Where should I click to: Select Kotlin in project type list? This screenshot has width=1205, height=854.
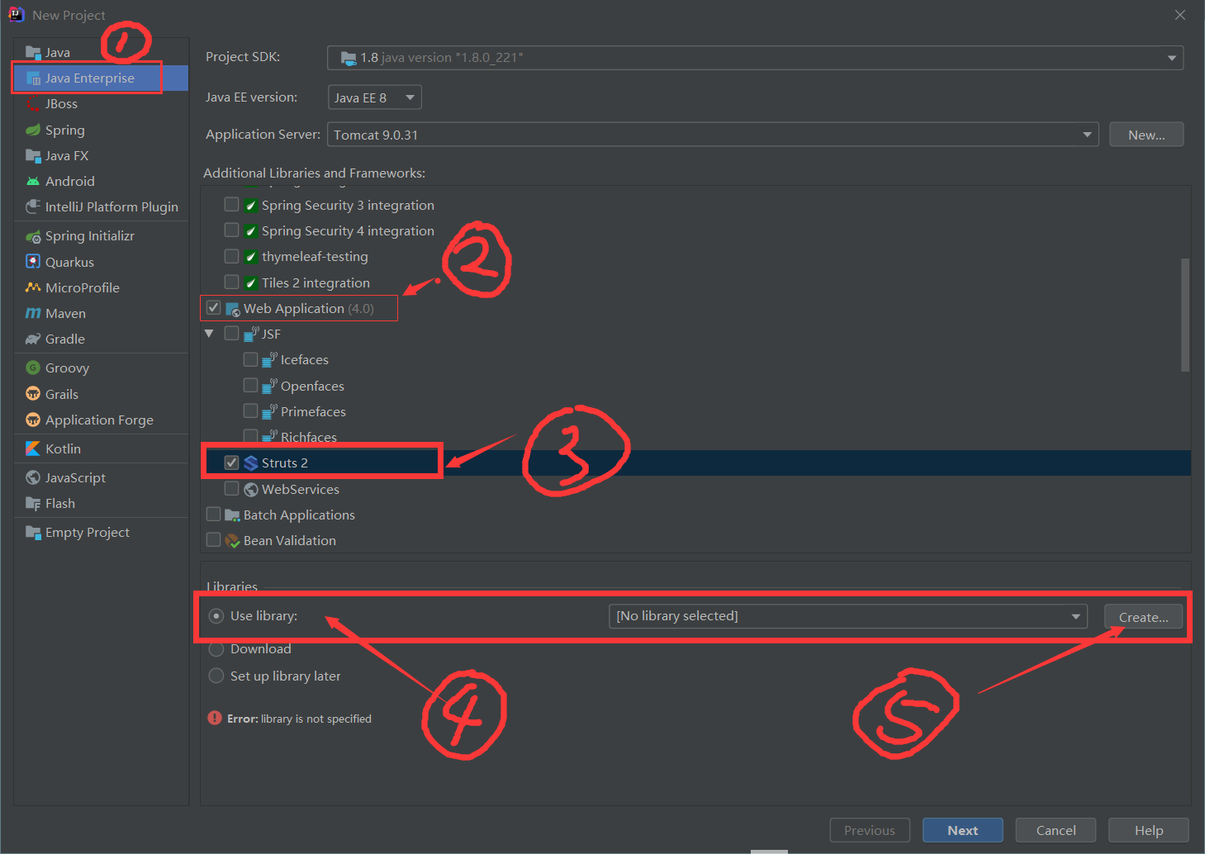[101, 448]
